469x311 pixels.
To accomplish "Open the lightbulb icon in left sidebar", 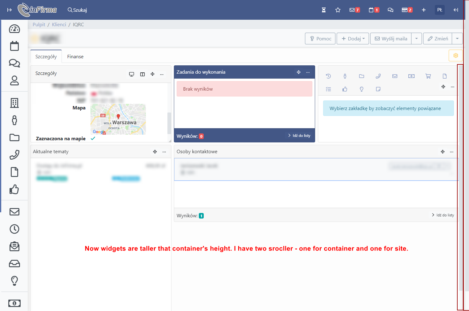I will tap(14, 280).
